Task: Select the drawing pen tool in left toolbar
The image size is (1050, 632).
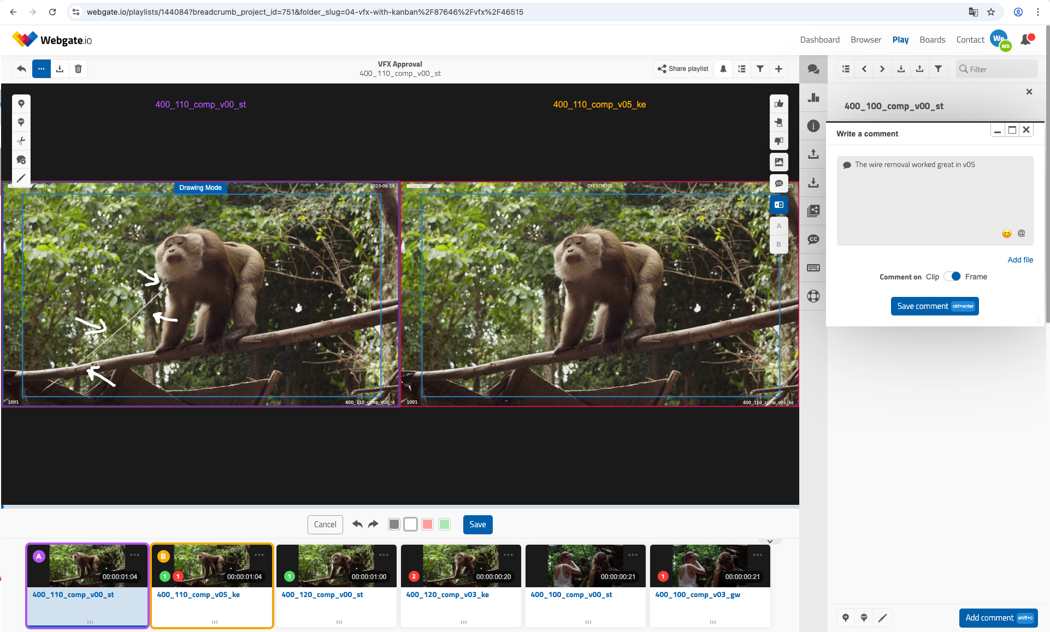Action: point(21,178)
